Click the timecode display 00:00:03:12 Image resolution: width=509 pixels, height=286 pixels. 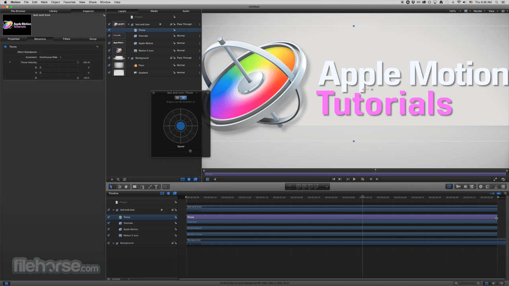click(307, 186)
